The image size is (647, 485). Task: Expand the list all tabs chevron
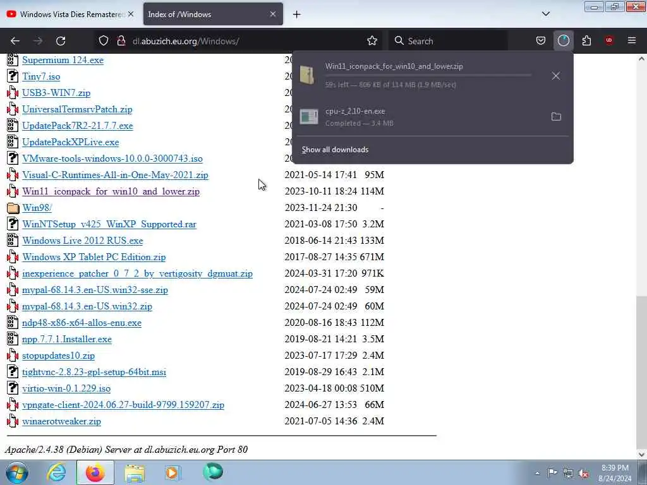click(x=546, y=14)
